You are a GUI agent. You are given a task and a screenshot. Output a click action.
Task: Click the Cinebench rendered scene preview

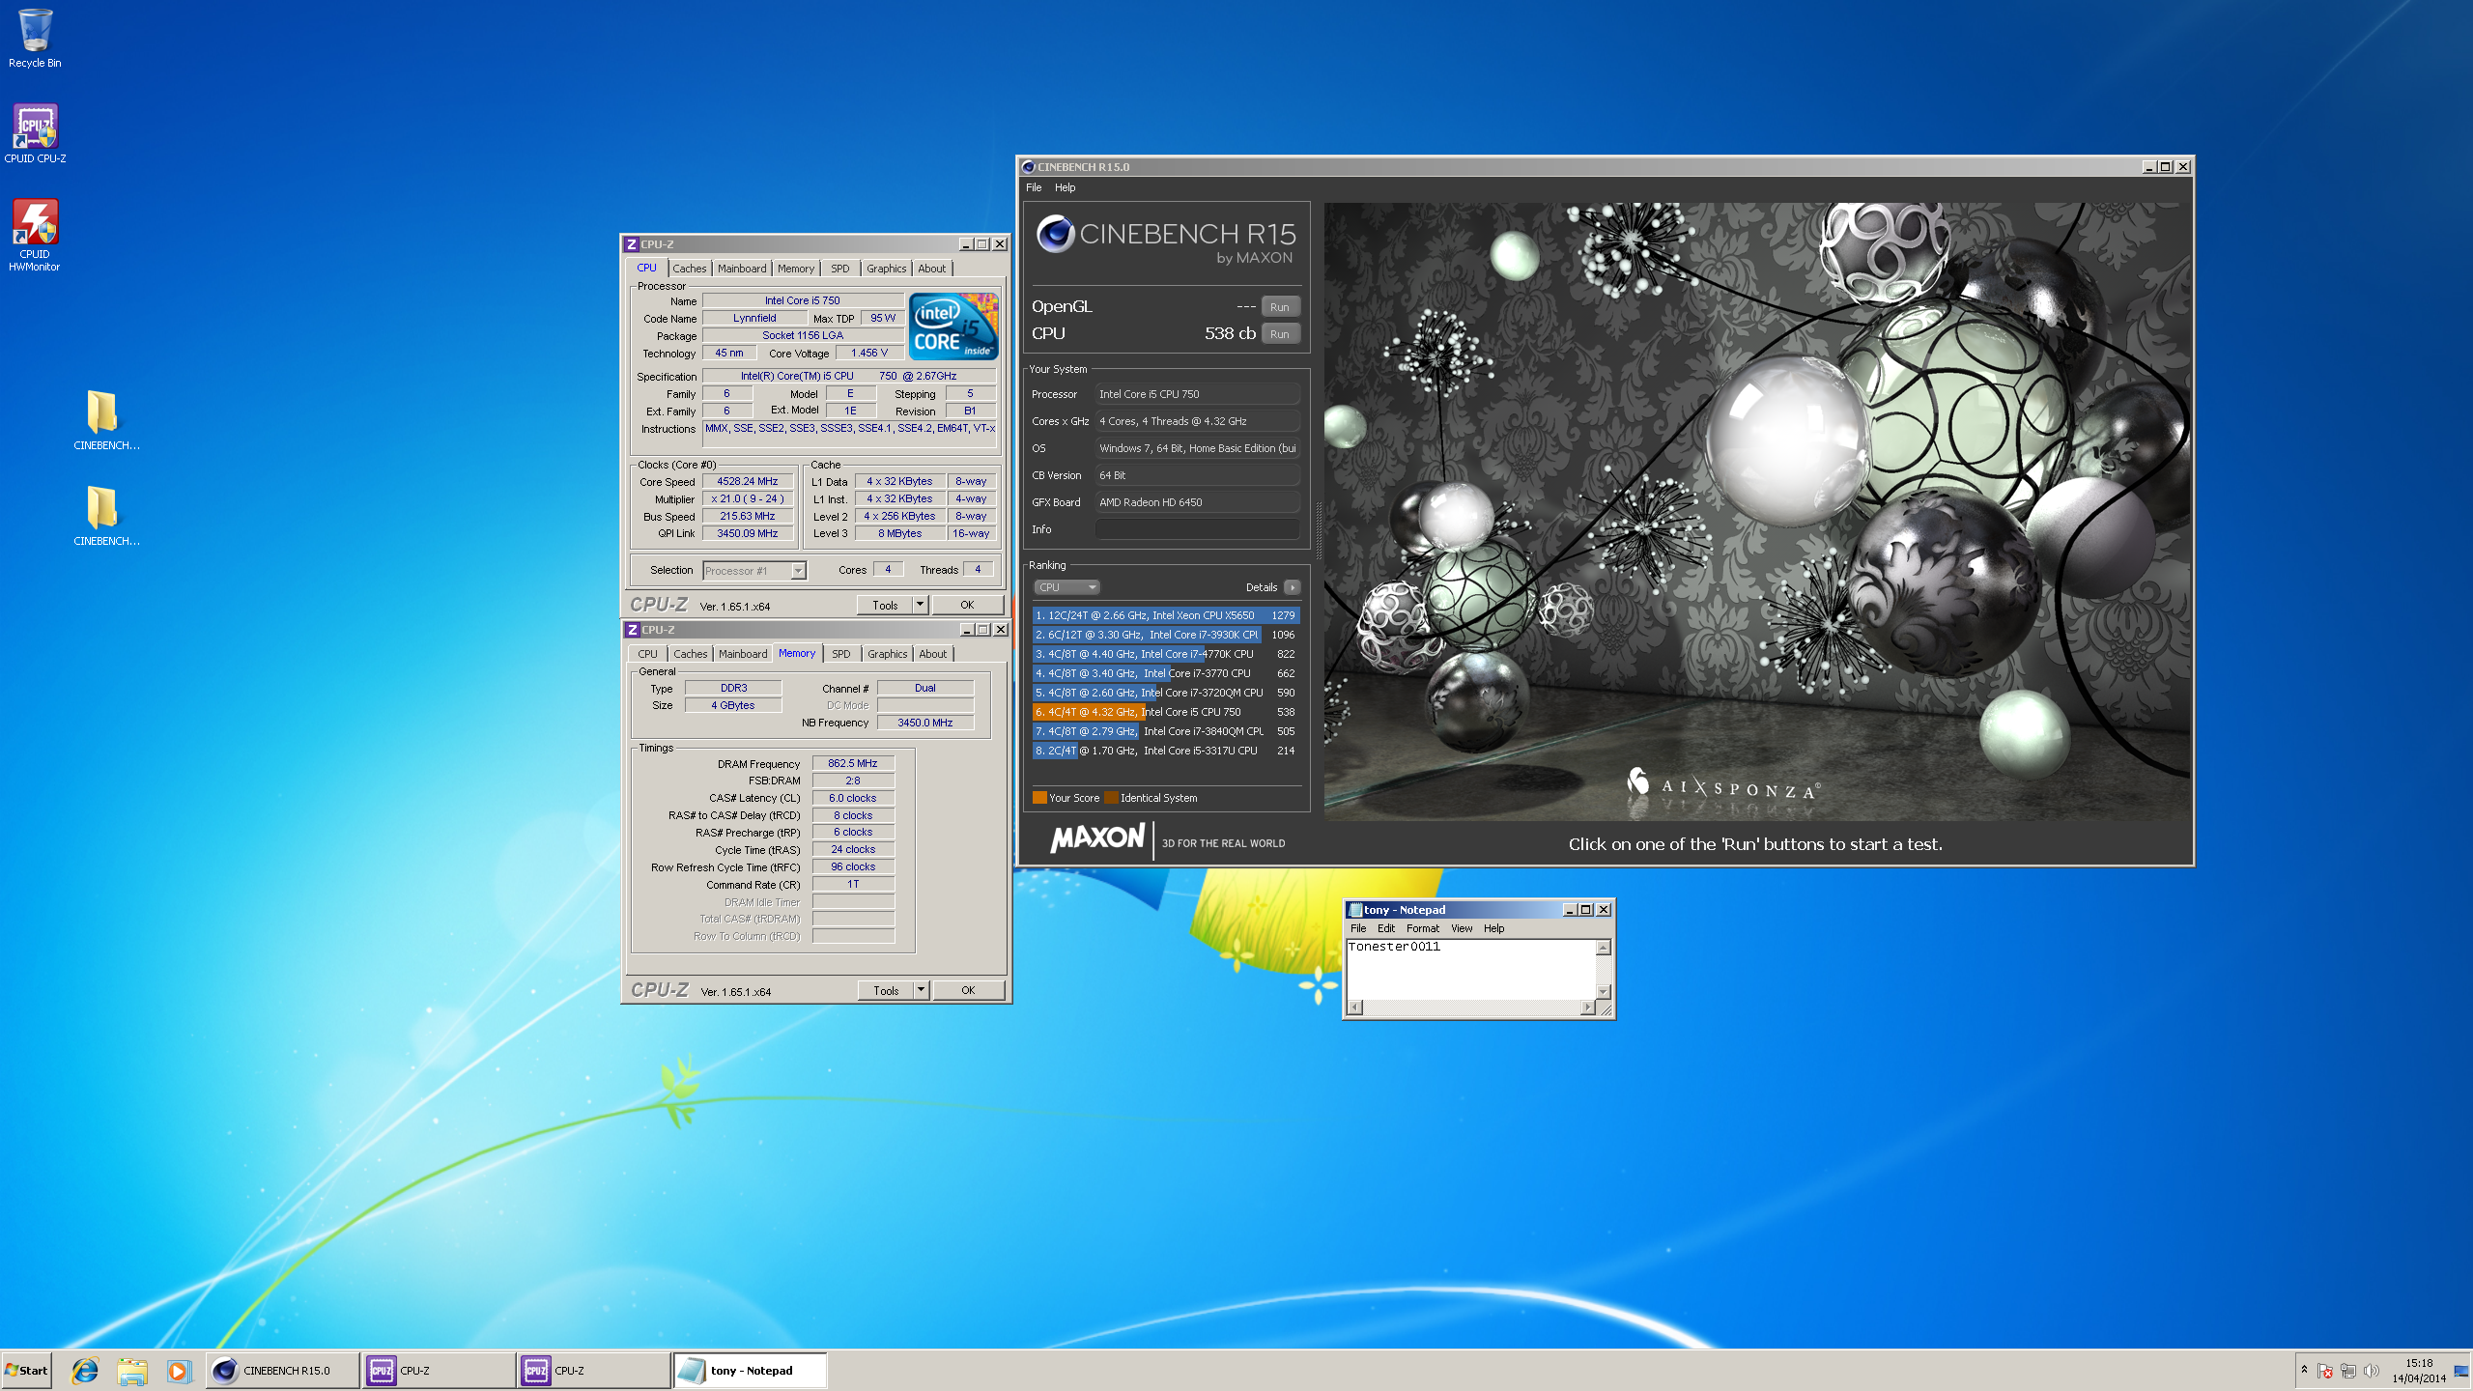[x=1756, y=511]
